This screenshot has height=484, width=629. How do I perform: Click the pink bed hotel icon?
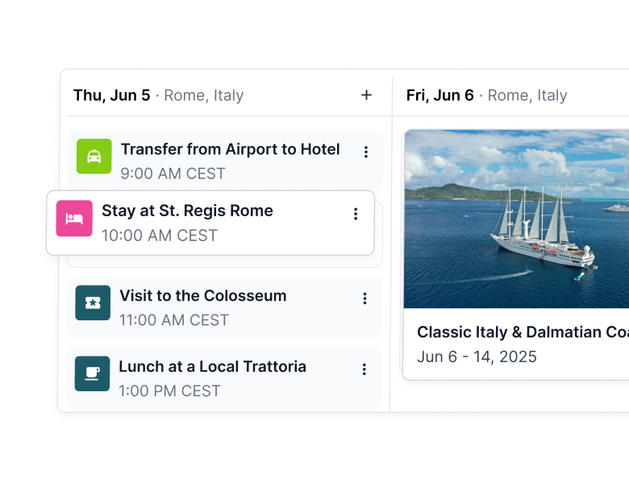(x=74, y=219)
